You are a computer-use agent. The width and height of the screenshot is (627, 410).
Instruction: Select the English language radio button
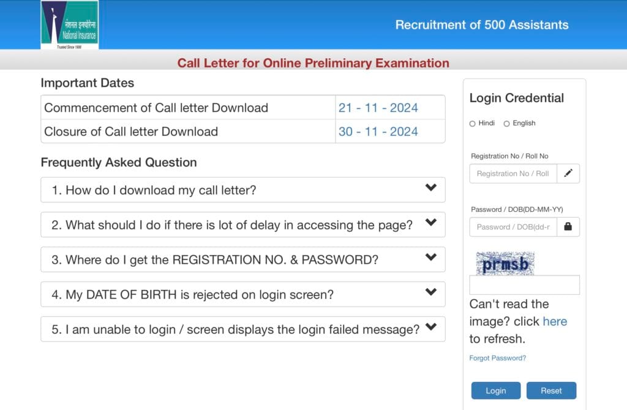[x=506, y=124]
